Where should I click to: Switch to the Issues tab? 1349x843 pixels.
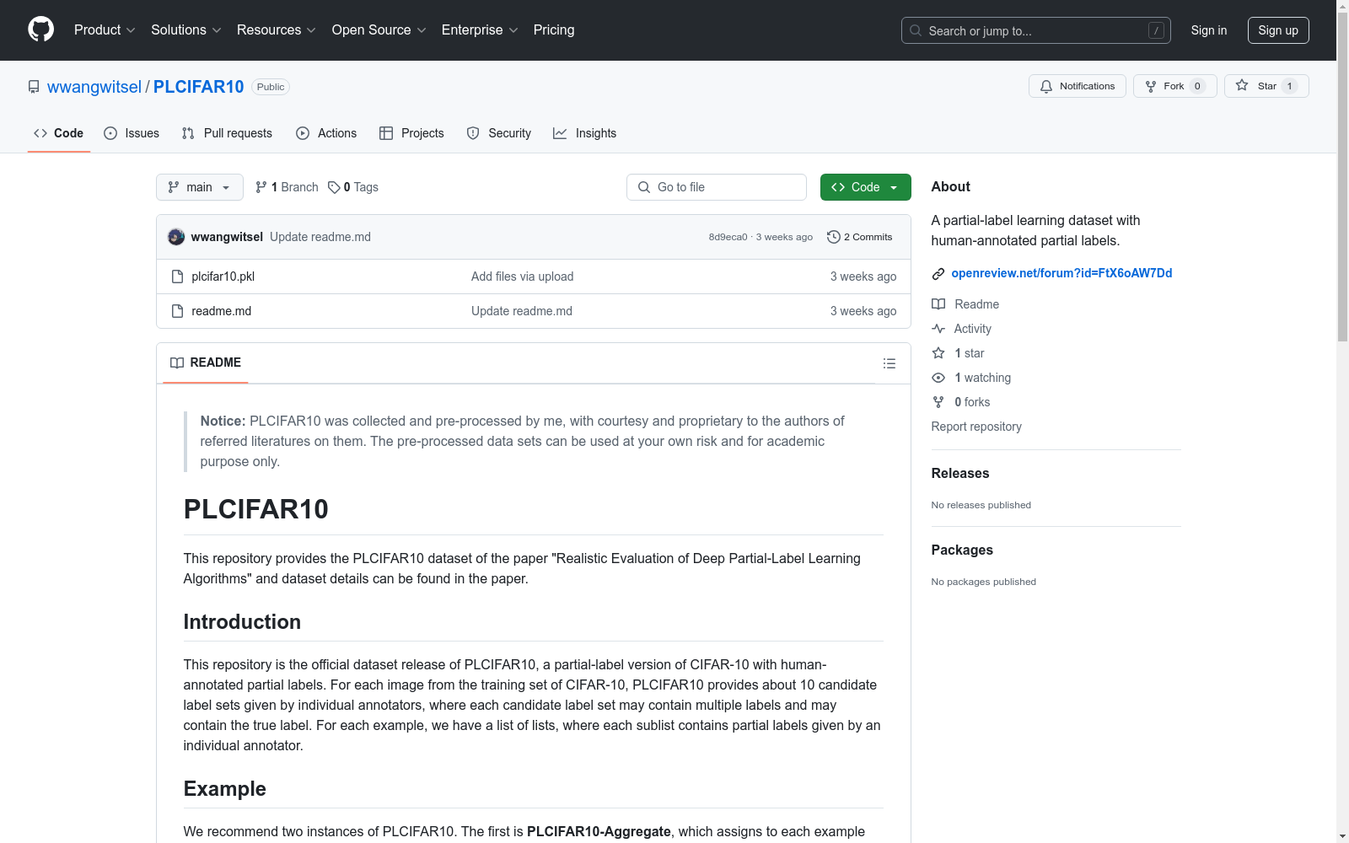[132, 133]
